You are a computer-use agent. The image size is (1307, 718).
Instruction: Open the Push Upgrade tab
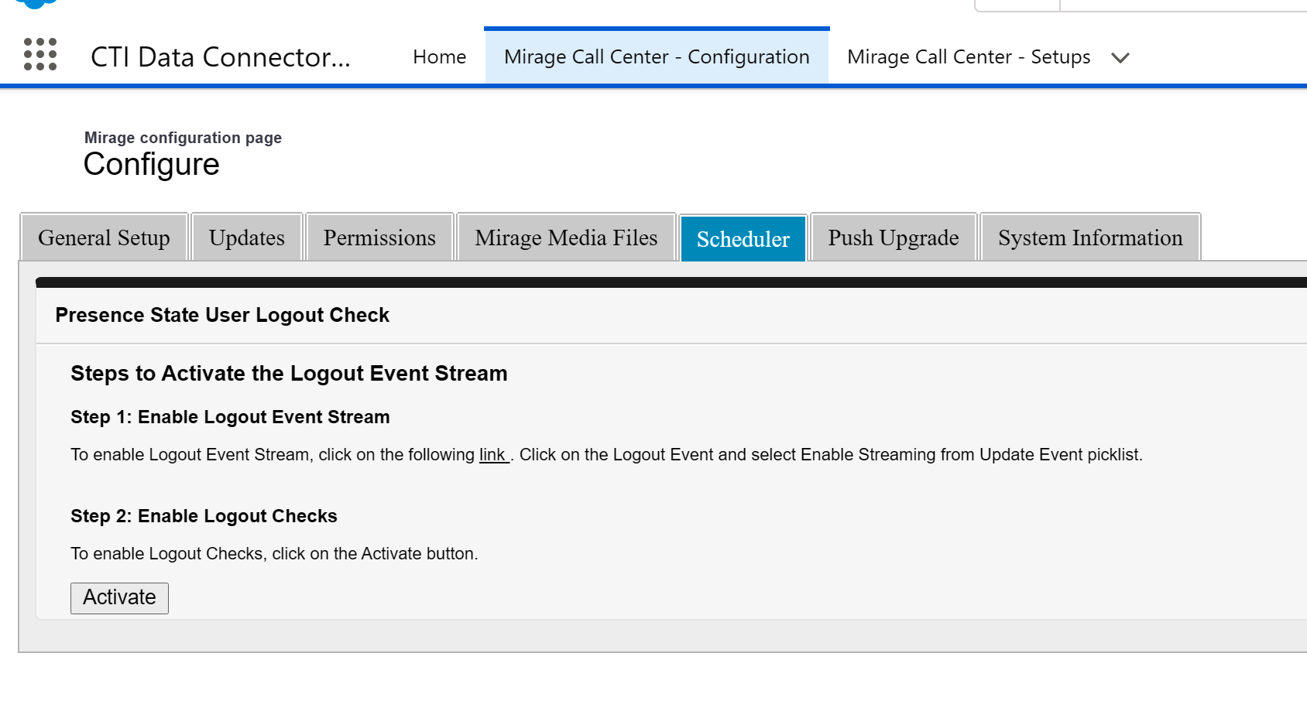pos(894,238)
